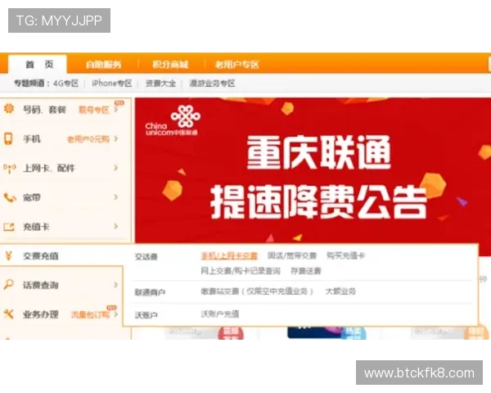Open the 自助服务 tab
The height and width of the screenshot is (393, 491).
[103, 65]
